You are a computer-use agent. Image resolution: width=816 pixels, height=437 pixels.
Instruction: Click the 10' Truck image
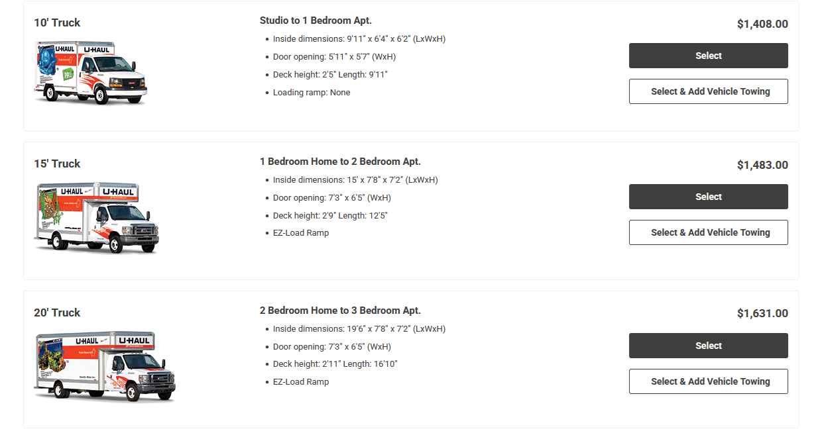(x=90, y=72)
